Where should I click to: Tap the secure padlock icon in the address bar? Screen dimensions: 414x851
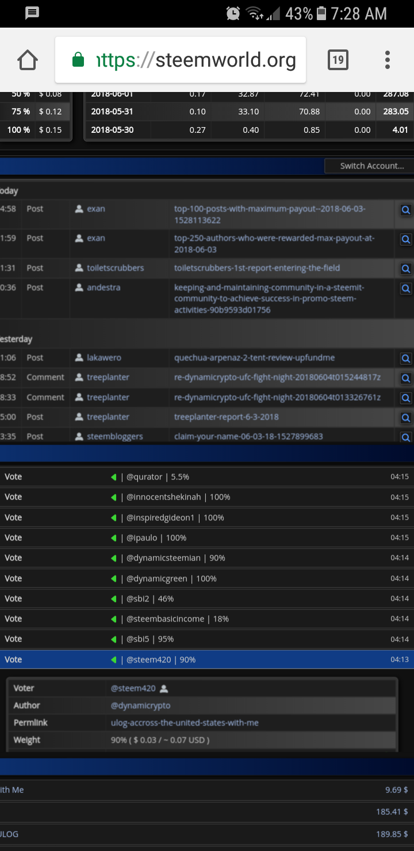pyautogui.click(x=78, y=60)
